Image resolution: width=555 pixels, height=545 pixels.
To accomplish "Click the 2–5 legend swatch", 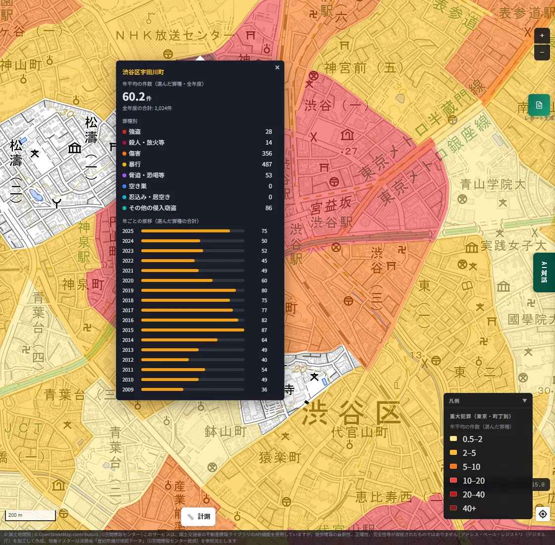I will coord(453,453).
